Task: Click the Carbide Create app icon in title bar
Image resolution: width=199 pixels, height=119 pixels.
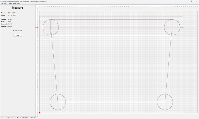Action: 1,1
